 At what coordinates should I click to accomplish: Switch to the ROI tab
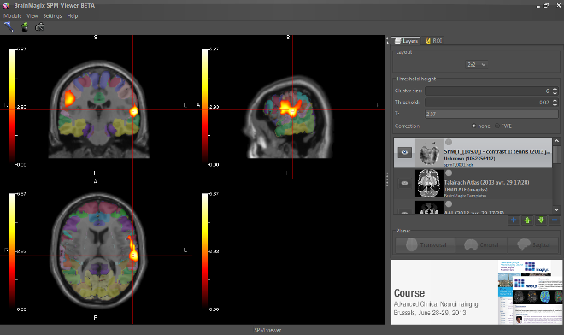433,41
